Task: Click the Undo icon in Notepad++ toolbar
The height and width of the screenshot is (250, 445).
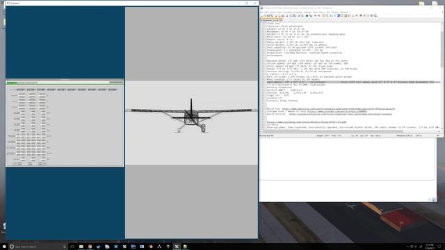Action: coord(299,15)
